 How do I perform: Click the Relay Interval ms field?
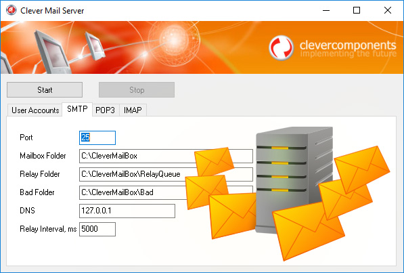pos(97,229)
